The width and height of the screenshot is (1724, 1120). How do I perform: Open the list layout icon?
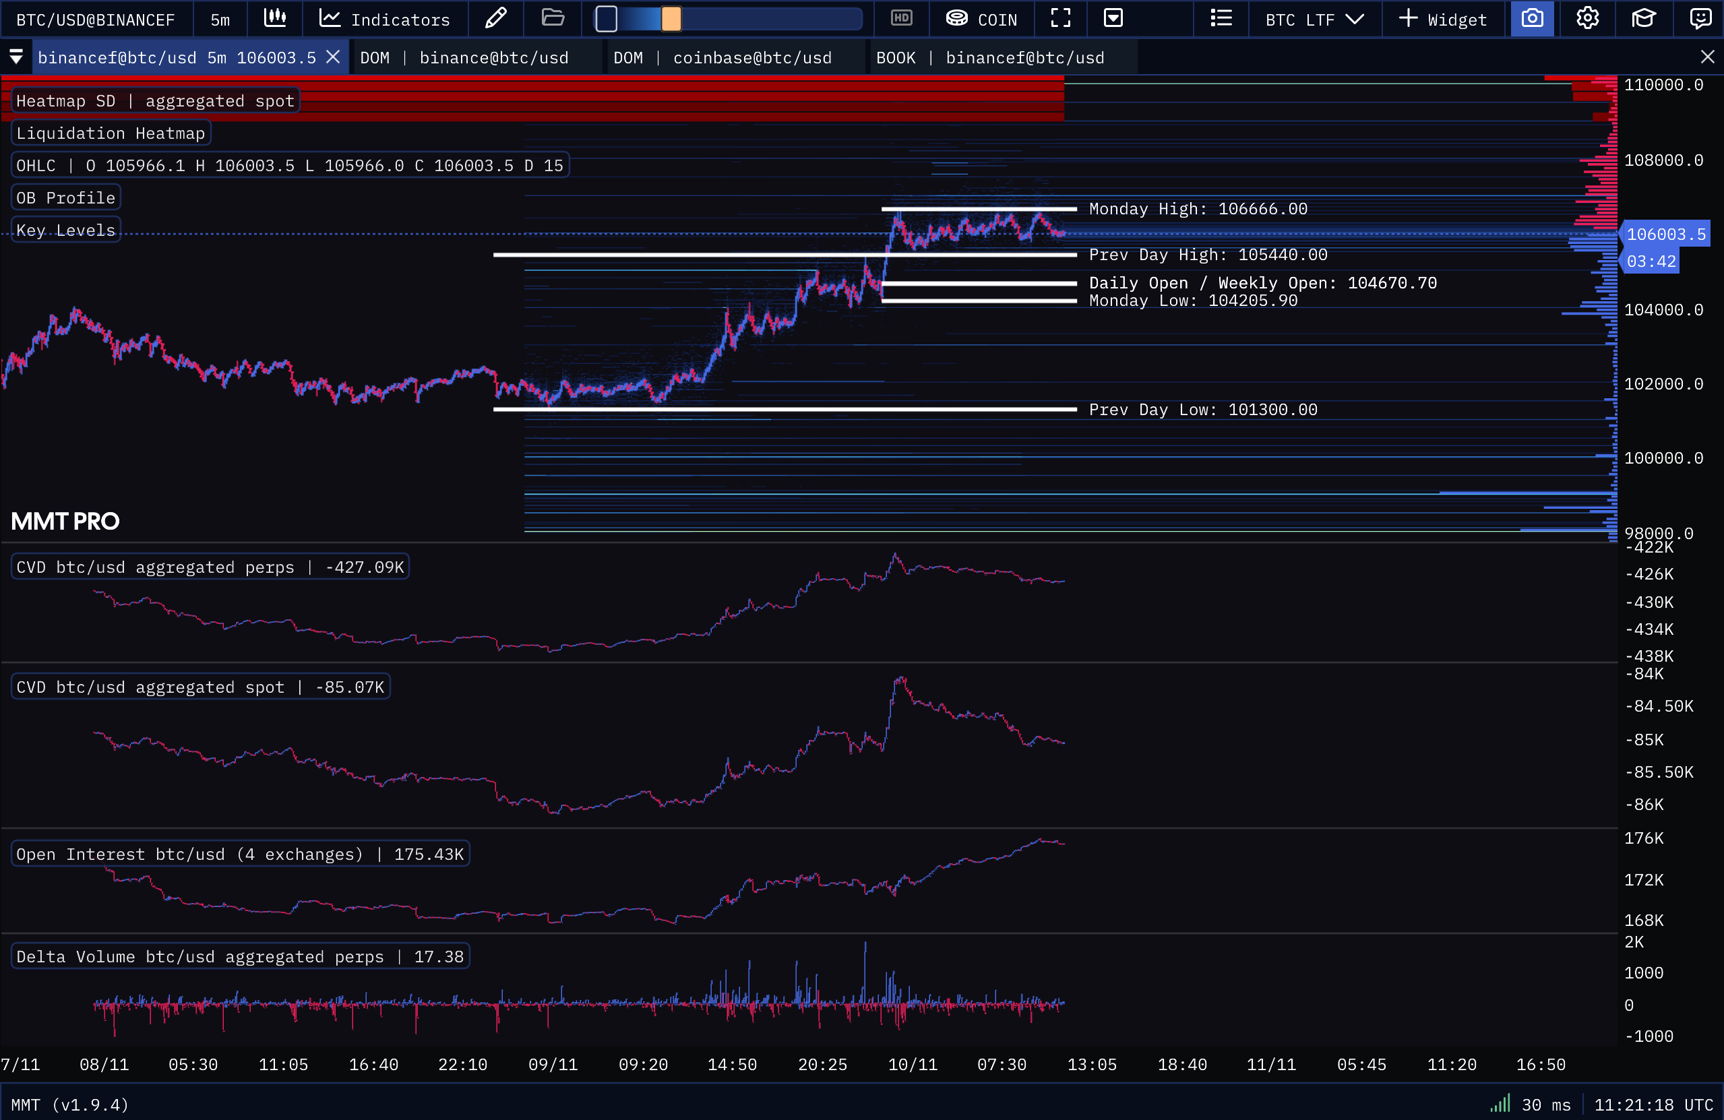(1221, 19)
